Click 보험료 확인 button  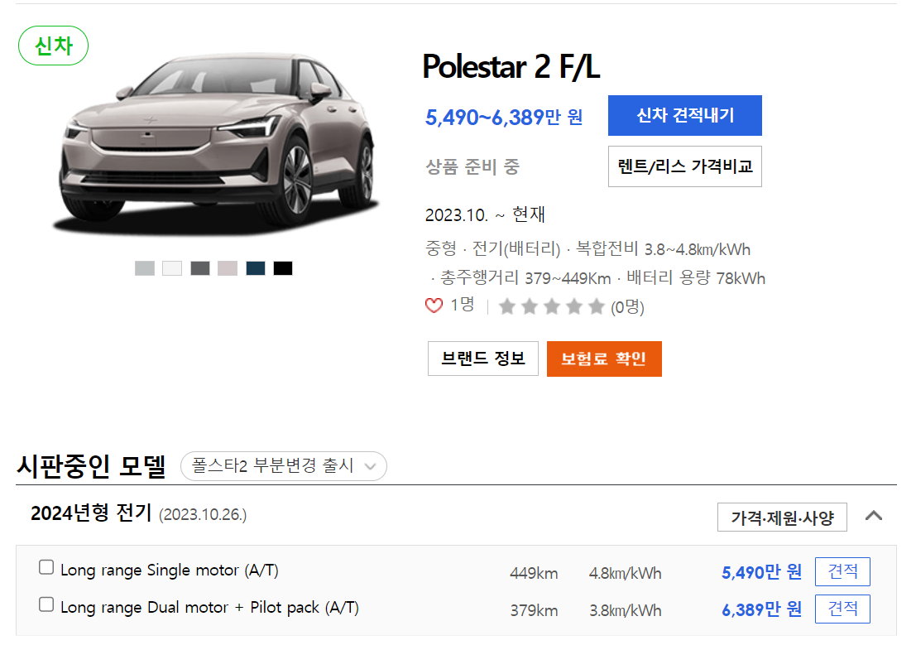[x=604, y=359]
